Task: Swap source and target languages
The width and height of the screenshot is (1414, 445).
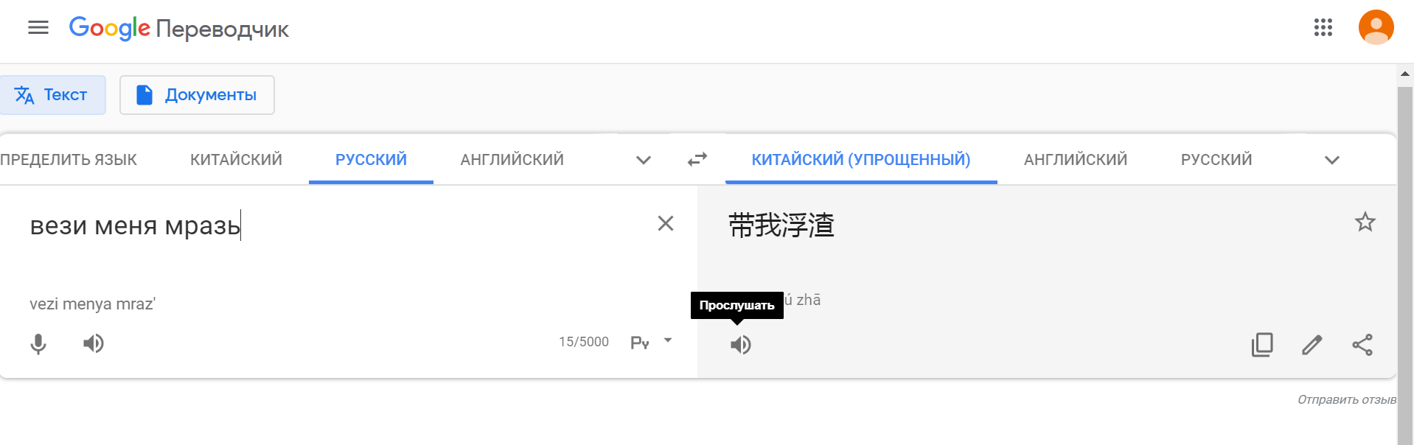Action: pos(697,159)
